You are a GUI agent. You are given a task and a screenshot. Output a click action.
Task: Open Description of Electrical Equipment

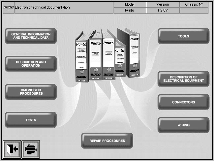(183, 79)
